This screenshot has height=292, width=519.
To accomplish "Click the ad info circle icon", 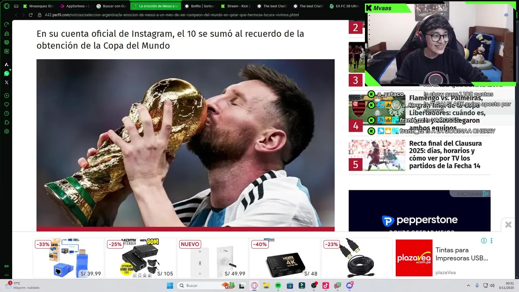I will click(x=484, y=241).
